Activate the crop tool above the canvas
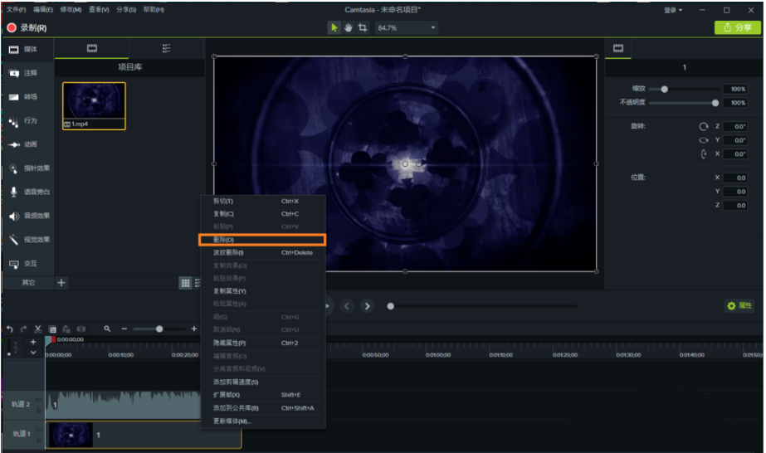This screenshot has width=766, height=453. click(x=363, y=27)
